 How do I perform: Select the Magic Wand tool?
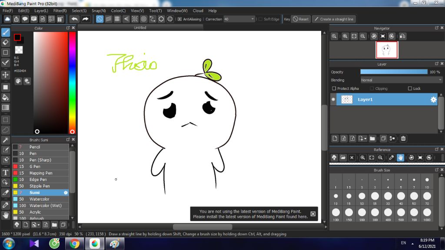click(6, 140)
